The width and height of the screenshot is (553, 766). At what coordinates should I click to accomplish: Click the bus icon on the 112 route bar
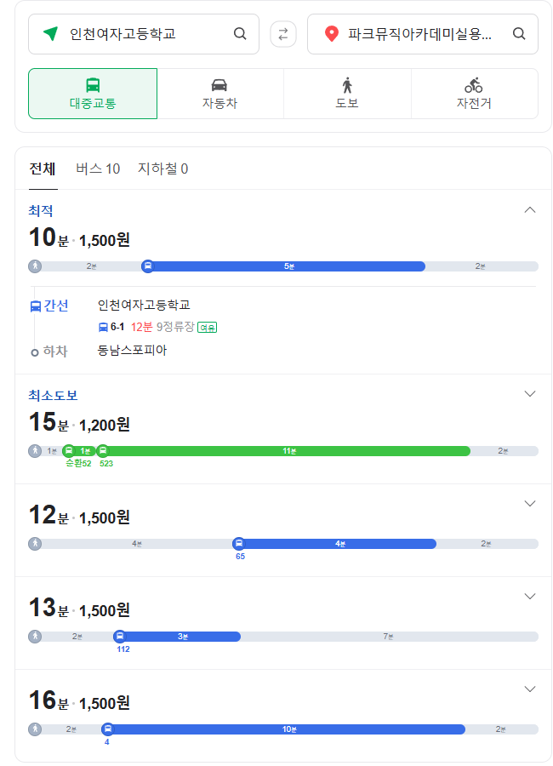(x=120, y=636)
